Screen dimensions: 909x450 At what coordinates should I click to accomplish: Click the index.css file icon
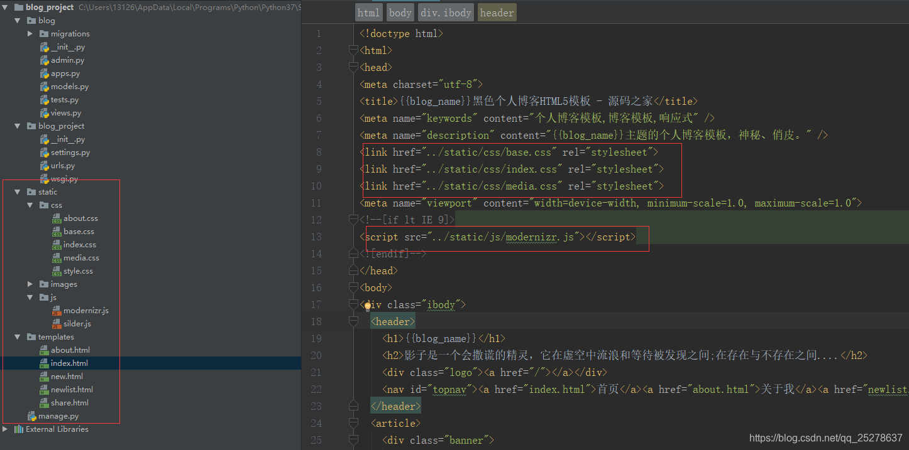pos(57,245)
